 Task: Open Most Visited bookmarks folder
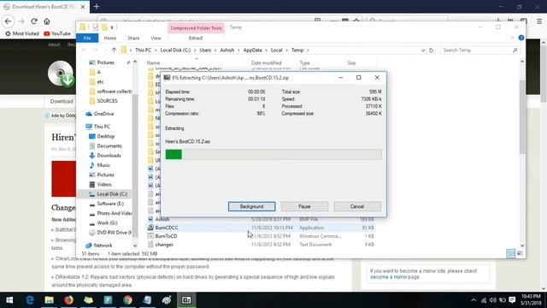pos(22,33)
